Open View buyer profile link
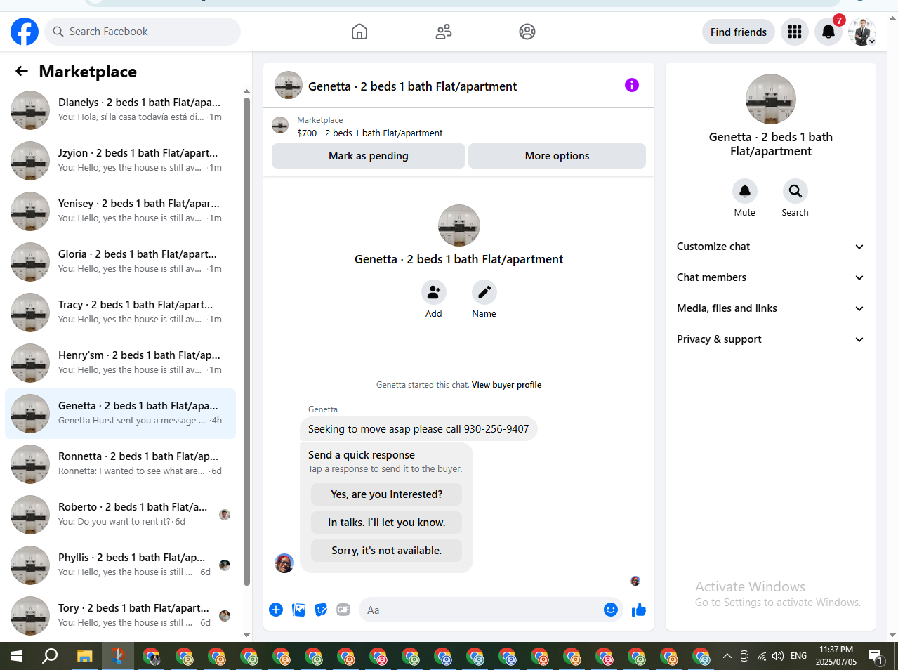Viewport: 898px width, 670px height. [506, 385]
